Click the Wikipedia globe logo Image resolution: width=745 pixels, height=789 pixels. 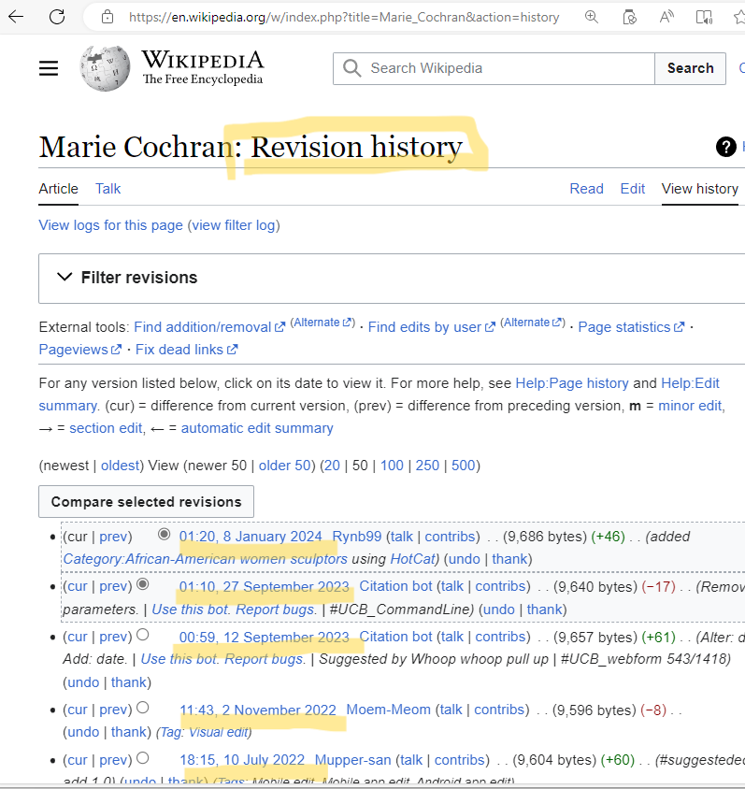click(x=105, y=68)
